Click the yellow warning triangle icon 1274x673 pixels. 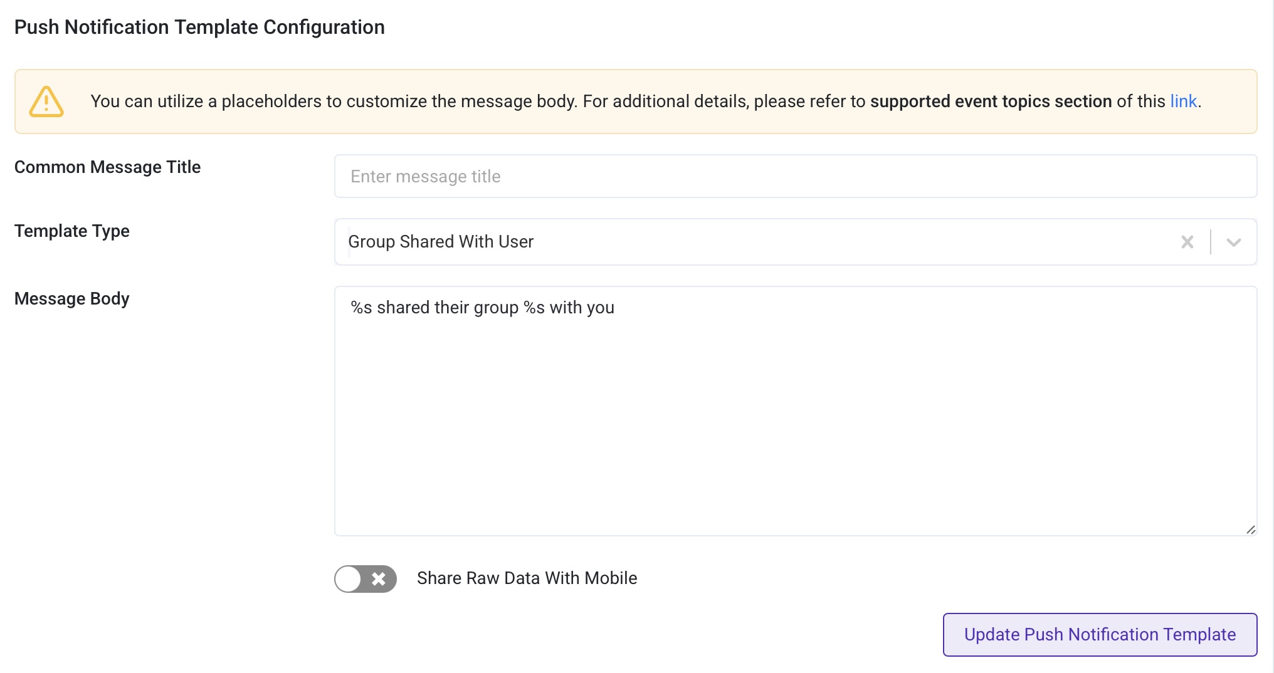click(46, 102)
